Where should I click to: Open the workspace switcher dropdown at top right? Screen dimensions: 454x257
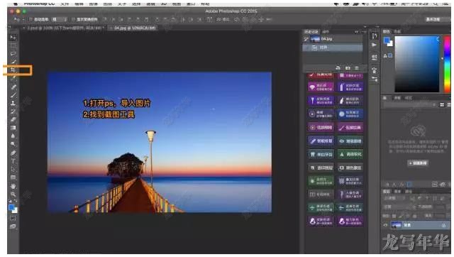433,19
